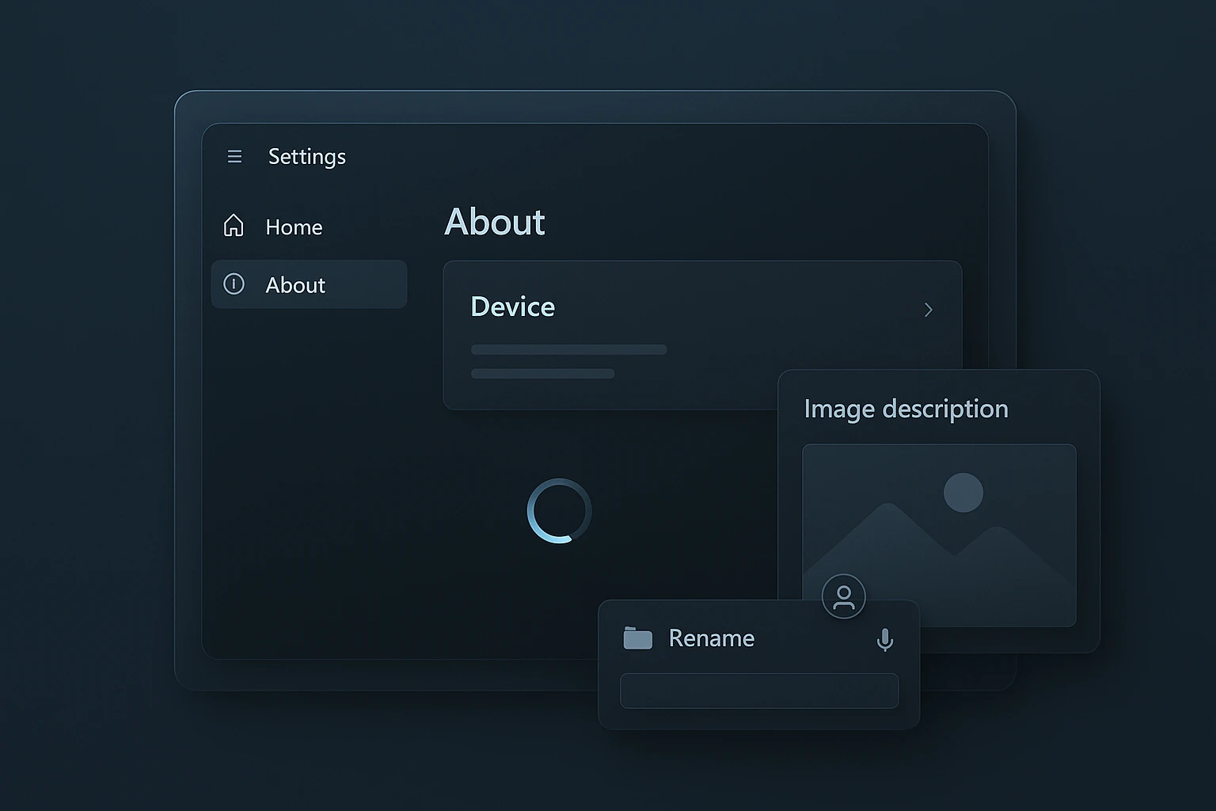Click the user profile avatar icon
Viewport: 1216px width, 811px height.
pos(843,596)
